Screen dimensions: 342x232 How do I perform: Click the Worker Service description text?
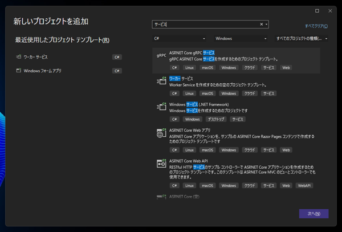pos(218,85)
